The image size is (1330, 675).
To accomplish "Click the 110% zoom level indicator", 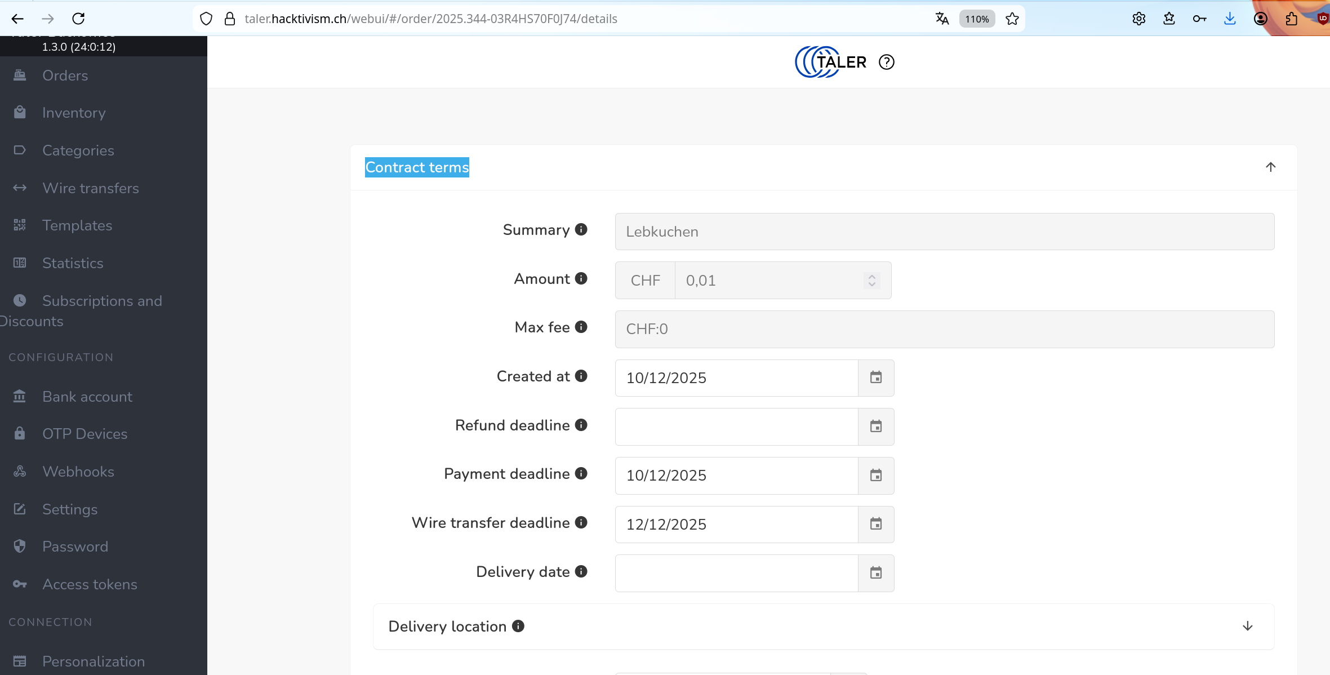I will click(976, 19).
